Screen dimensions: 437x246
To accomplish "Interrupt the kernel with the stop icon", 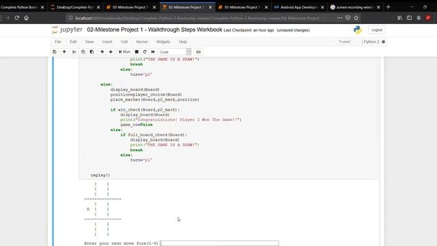I will click(137, 52).
